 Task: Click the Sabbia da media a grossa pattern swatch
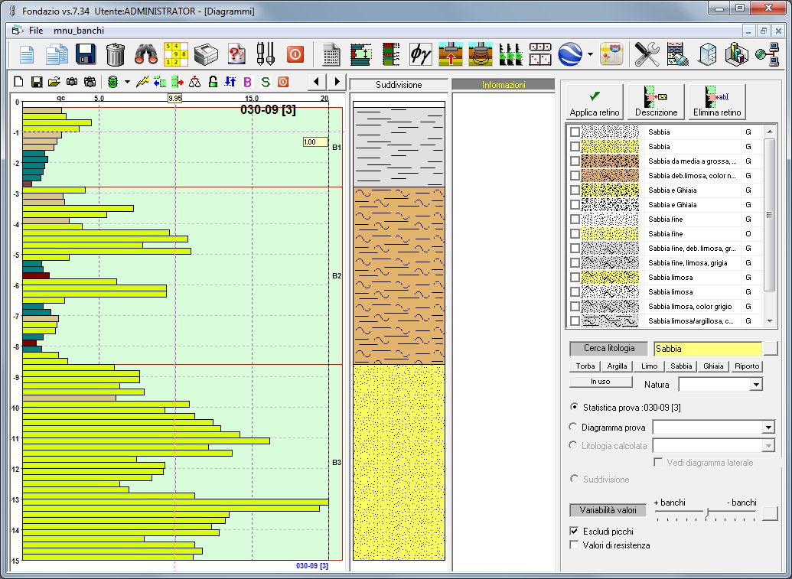[x=610, y=161]
